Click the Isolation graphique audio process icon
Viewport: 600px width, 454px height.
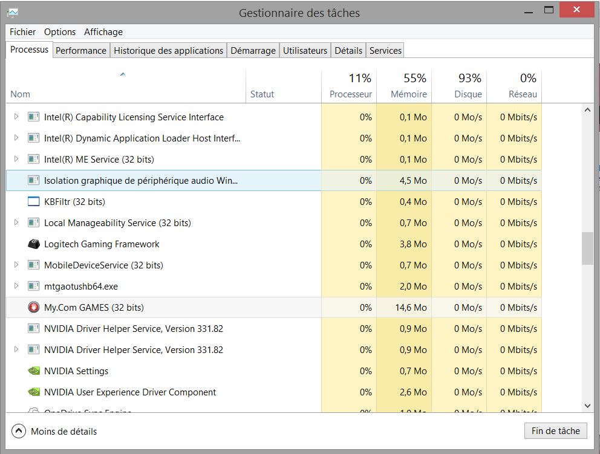point(34,181)
